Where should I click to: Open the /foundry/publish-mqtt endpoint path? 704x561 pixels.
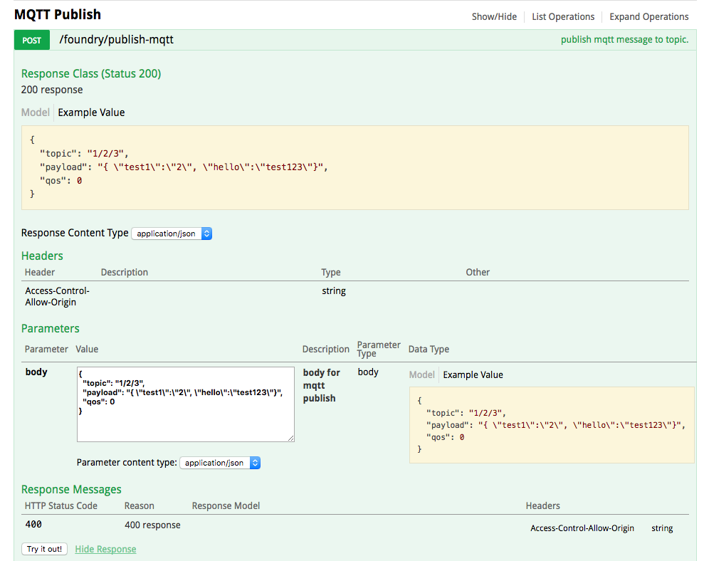(116, 40)
